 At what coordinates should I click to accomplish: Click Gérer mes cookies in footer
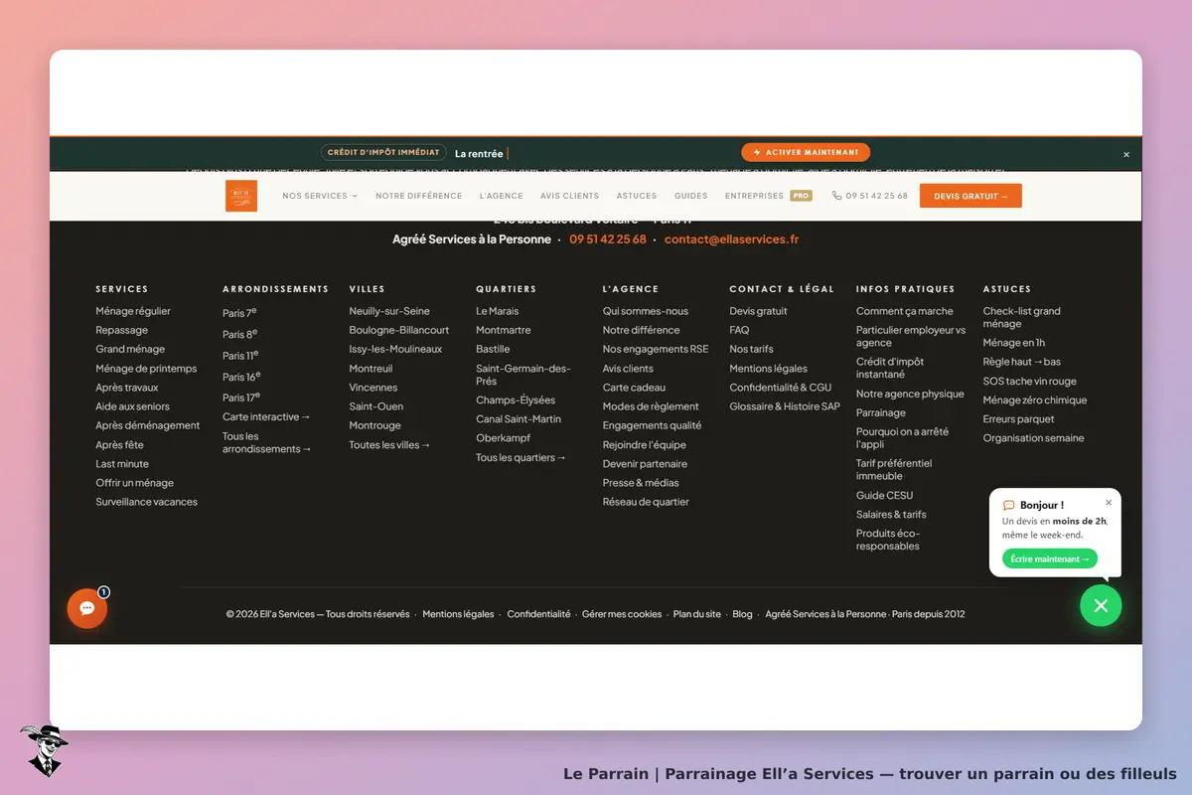(622, 614)
